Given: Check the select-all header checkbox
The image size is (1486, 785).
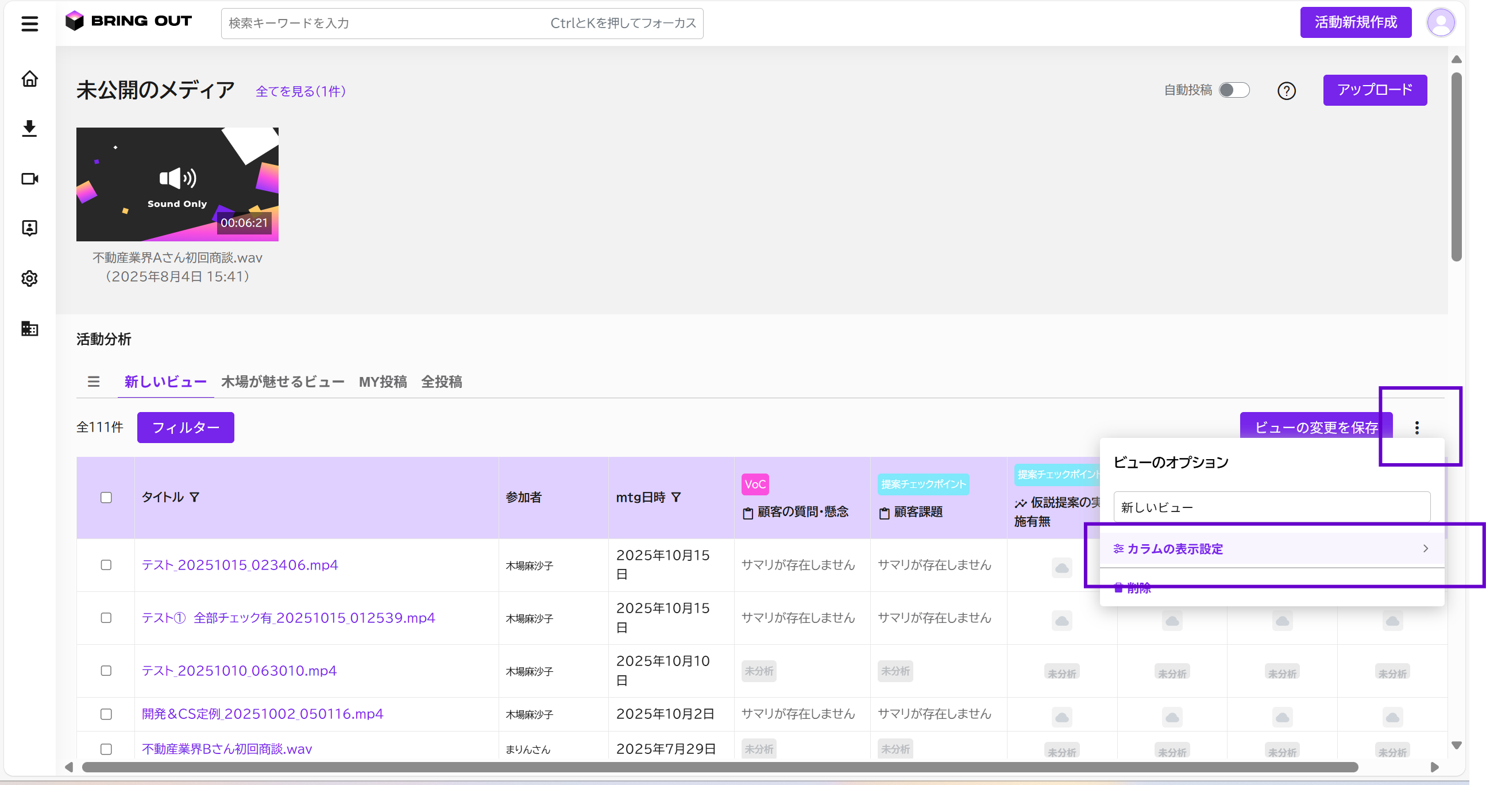Looking at the screenshot, I should tap(106, 498).
